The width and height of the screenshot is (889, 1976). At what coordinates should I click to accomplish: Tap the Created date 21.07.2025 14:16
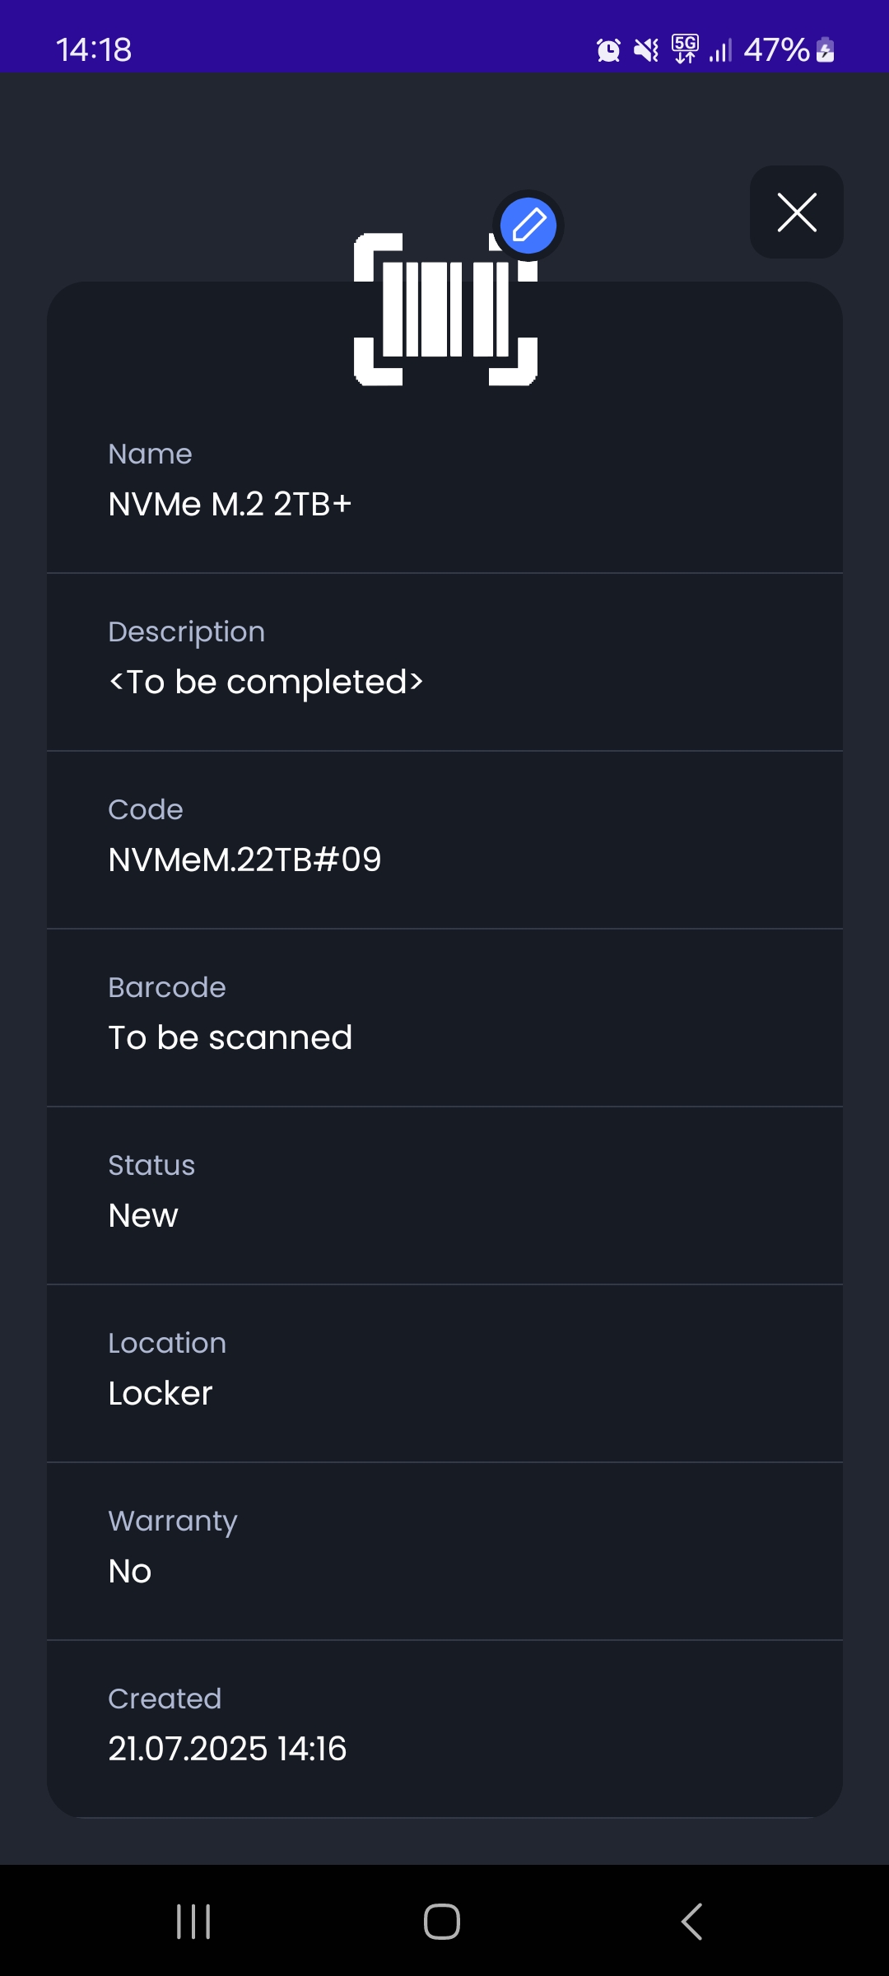[227, 1749]
